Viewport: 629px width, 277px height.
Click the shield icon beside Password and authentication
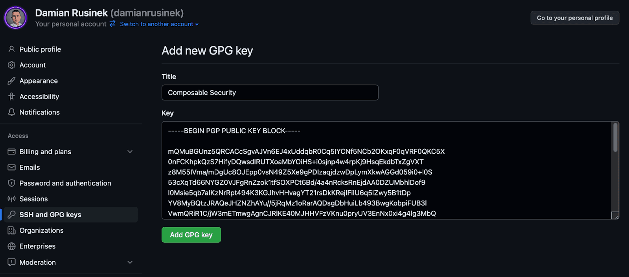[x=11, y=183]
